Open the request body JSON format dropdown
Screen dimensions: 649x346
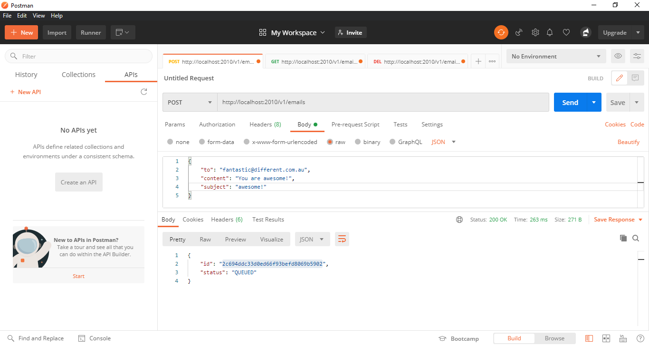click(443, 142)
